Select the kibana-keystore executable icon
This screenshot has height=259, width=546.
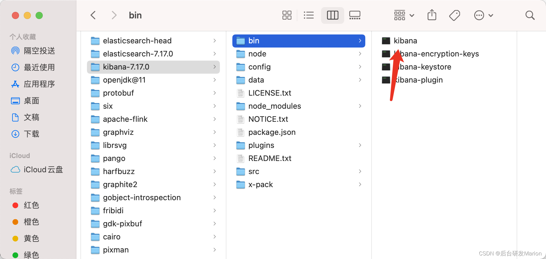386,67
